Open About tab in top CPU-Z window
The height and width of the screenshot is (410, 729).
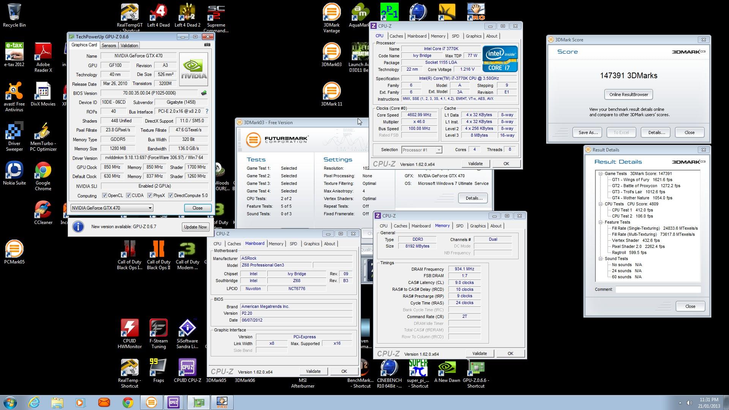coord(492,36)
